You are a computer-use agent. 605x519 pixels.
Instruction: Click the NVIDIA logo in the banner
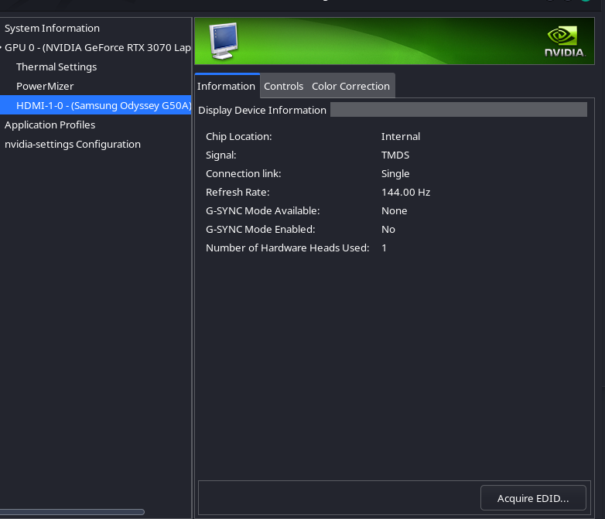(x=565, y=42)
